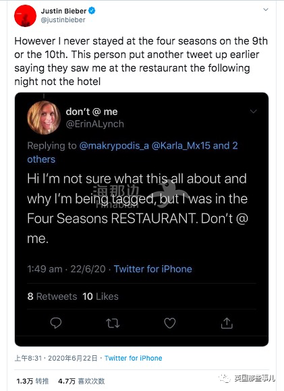Click Twitter for iPhone below the main tweet
The width and height of the screenshot is (284, 391).
click(x=134, y=358)
